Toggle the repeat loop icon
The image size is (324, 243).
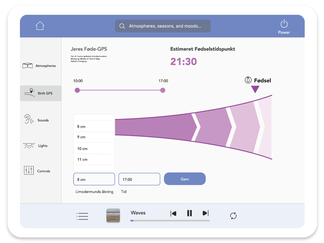(233, 216)
